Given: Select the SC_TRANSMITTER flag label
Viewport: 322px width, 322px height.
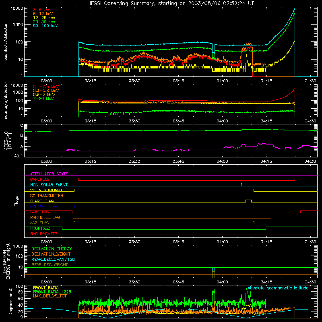Looking at the screenshot, I should click(x=47, y=196).
